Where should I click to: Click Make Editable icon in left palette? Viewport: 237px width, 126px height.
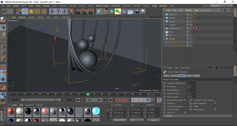click(3, 20)
